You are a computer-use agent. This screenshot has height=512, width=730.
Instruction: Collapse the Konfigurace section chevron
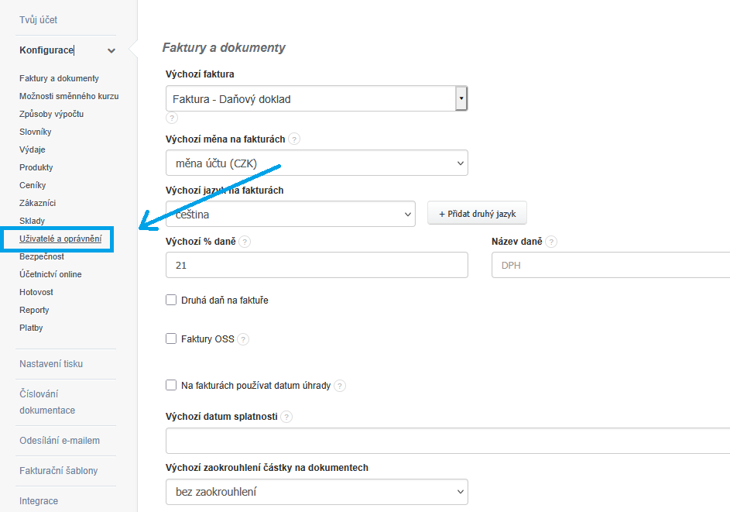111,51
